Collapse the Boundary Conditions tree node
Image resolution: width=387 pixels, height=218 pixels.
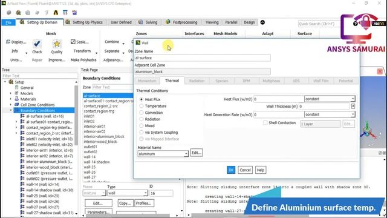[11, 110]
